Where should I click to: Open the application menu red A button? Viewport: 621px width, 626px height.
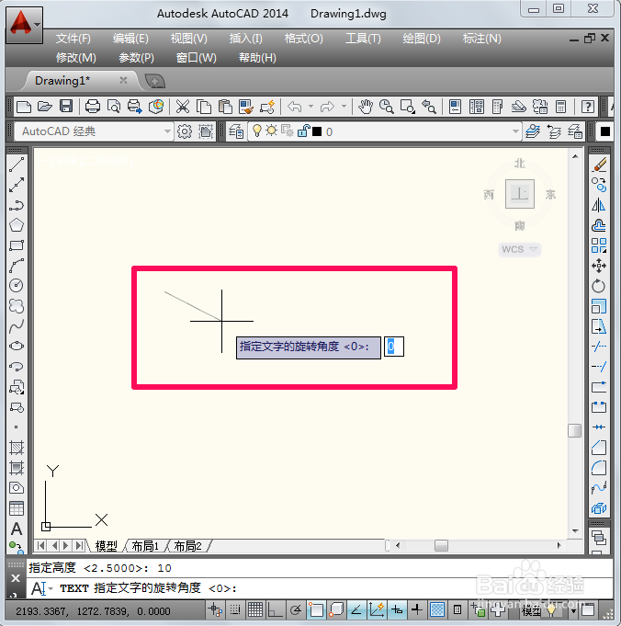point(25,25)
